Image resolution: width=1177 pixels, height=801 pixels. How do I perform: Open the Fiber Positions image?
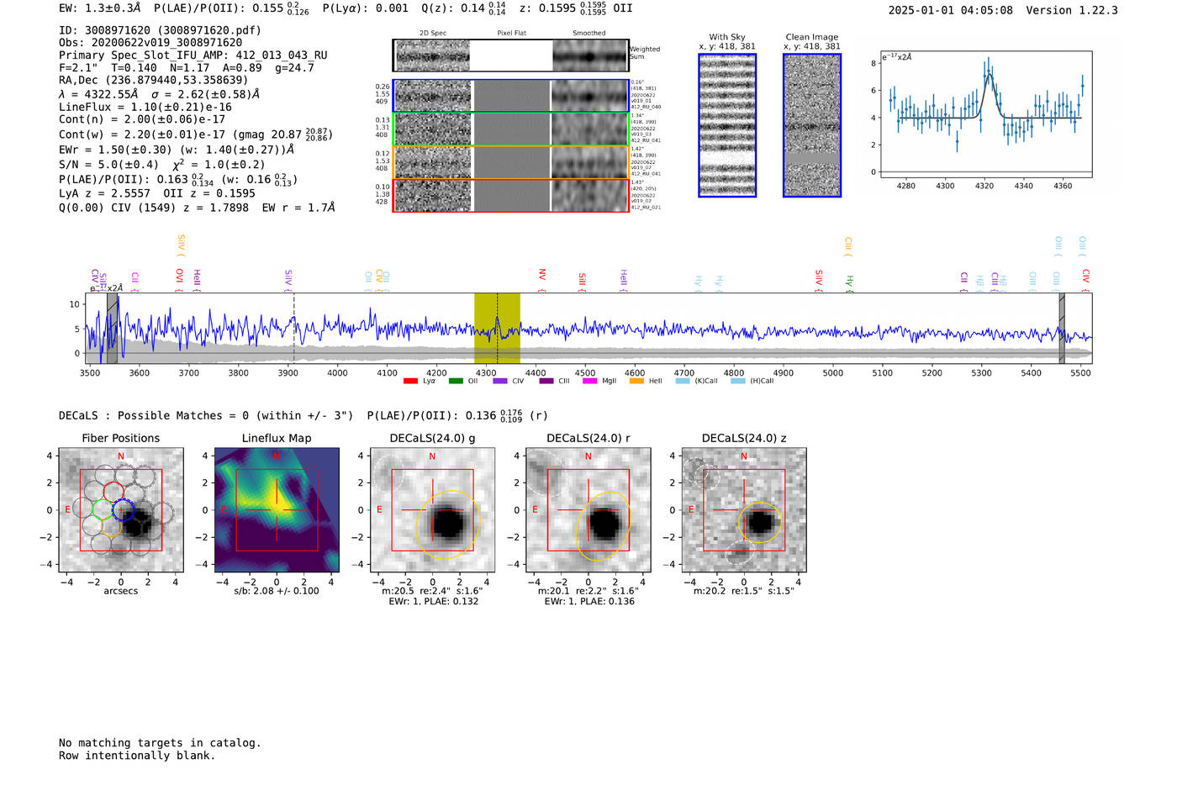(x=121, y=510)
